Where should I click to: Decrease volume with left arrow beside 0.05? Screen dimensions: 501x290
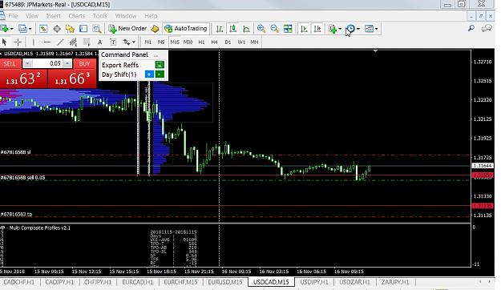[27, 63]
